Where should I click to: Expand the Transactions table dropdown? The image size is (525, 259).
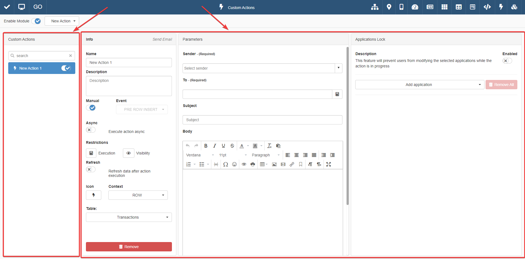(x=129, y=217)
